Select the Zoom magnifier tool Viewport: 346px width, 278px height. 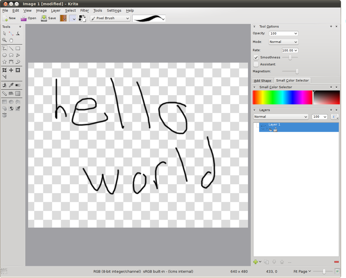[4, 40]
